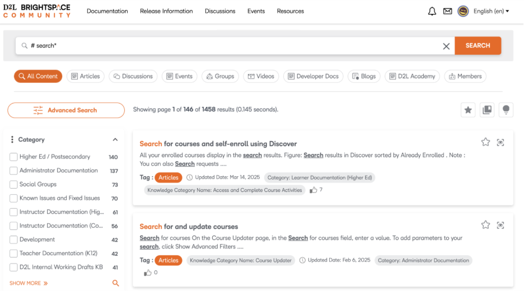Open the Advanced Search panel

click(66, 110)
